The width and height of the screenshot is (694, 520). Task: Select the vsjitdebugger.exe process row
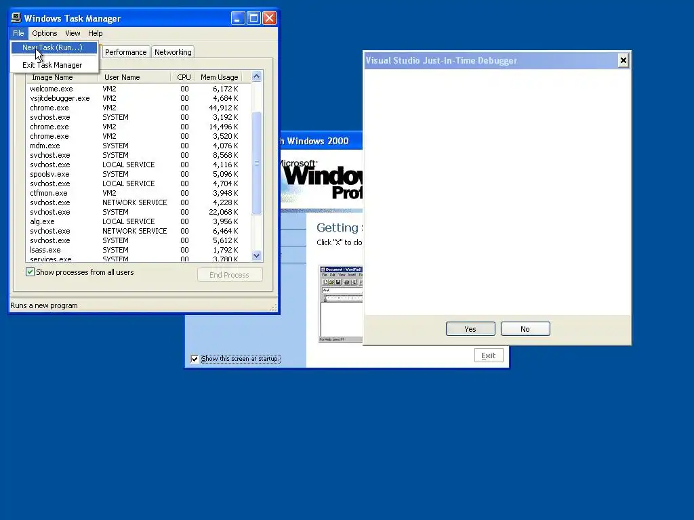(x=135, y=98)
